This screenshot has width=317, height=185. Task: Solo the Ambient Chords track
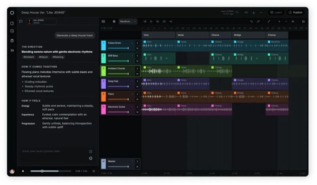(137, 69)
